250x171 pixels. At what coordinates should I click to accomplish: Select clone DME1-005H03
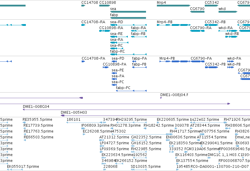click(x=155, y=115)
